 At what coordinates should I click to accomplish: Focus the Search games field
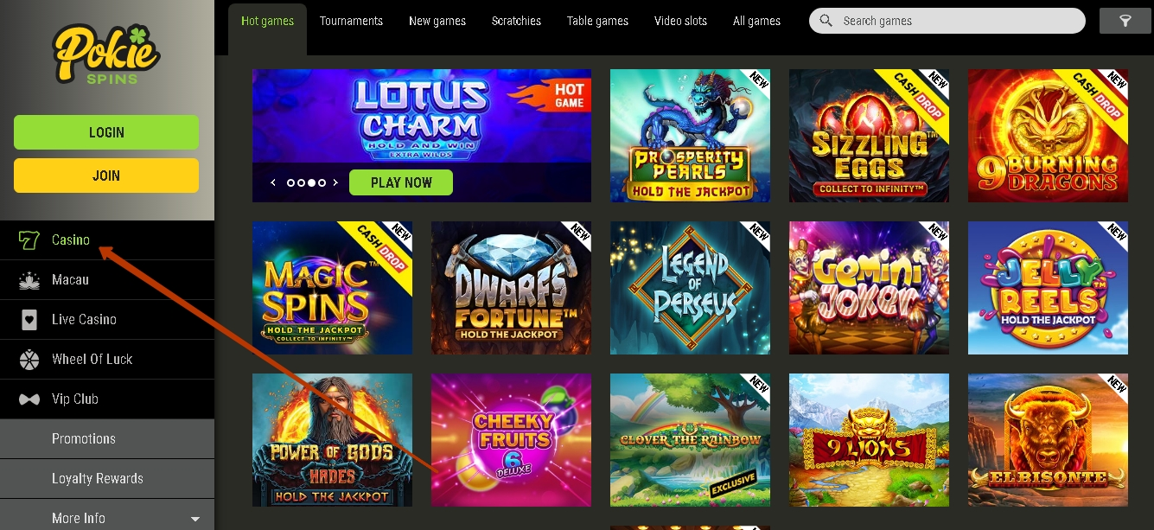point(947,21)
